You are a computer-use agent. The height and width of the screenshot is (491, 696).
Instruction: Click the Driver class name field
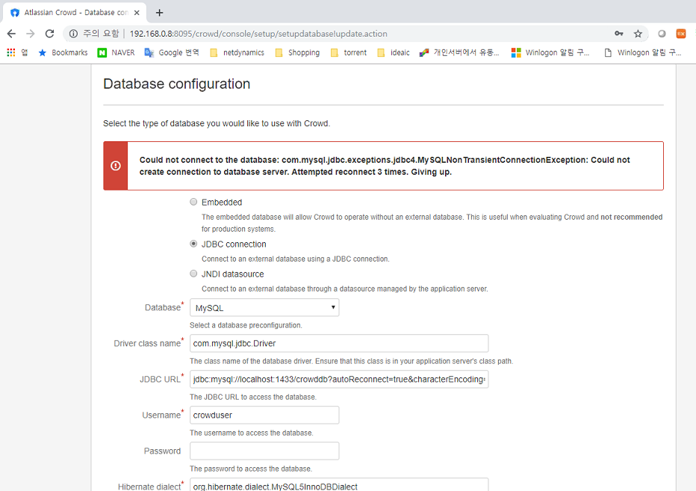339,344
